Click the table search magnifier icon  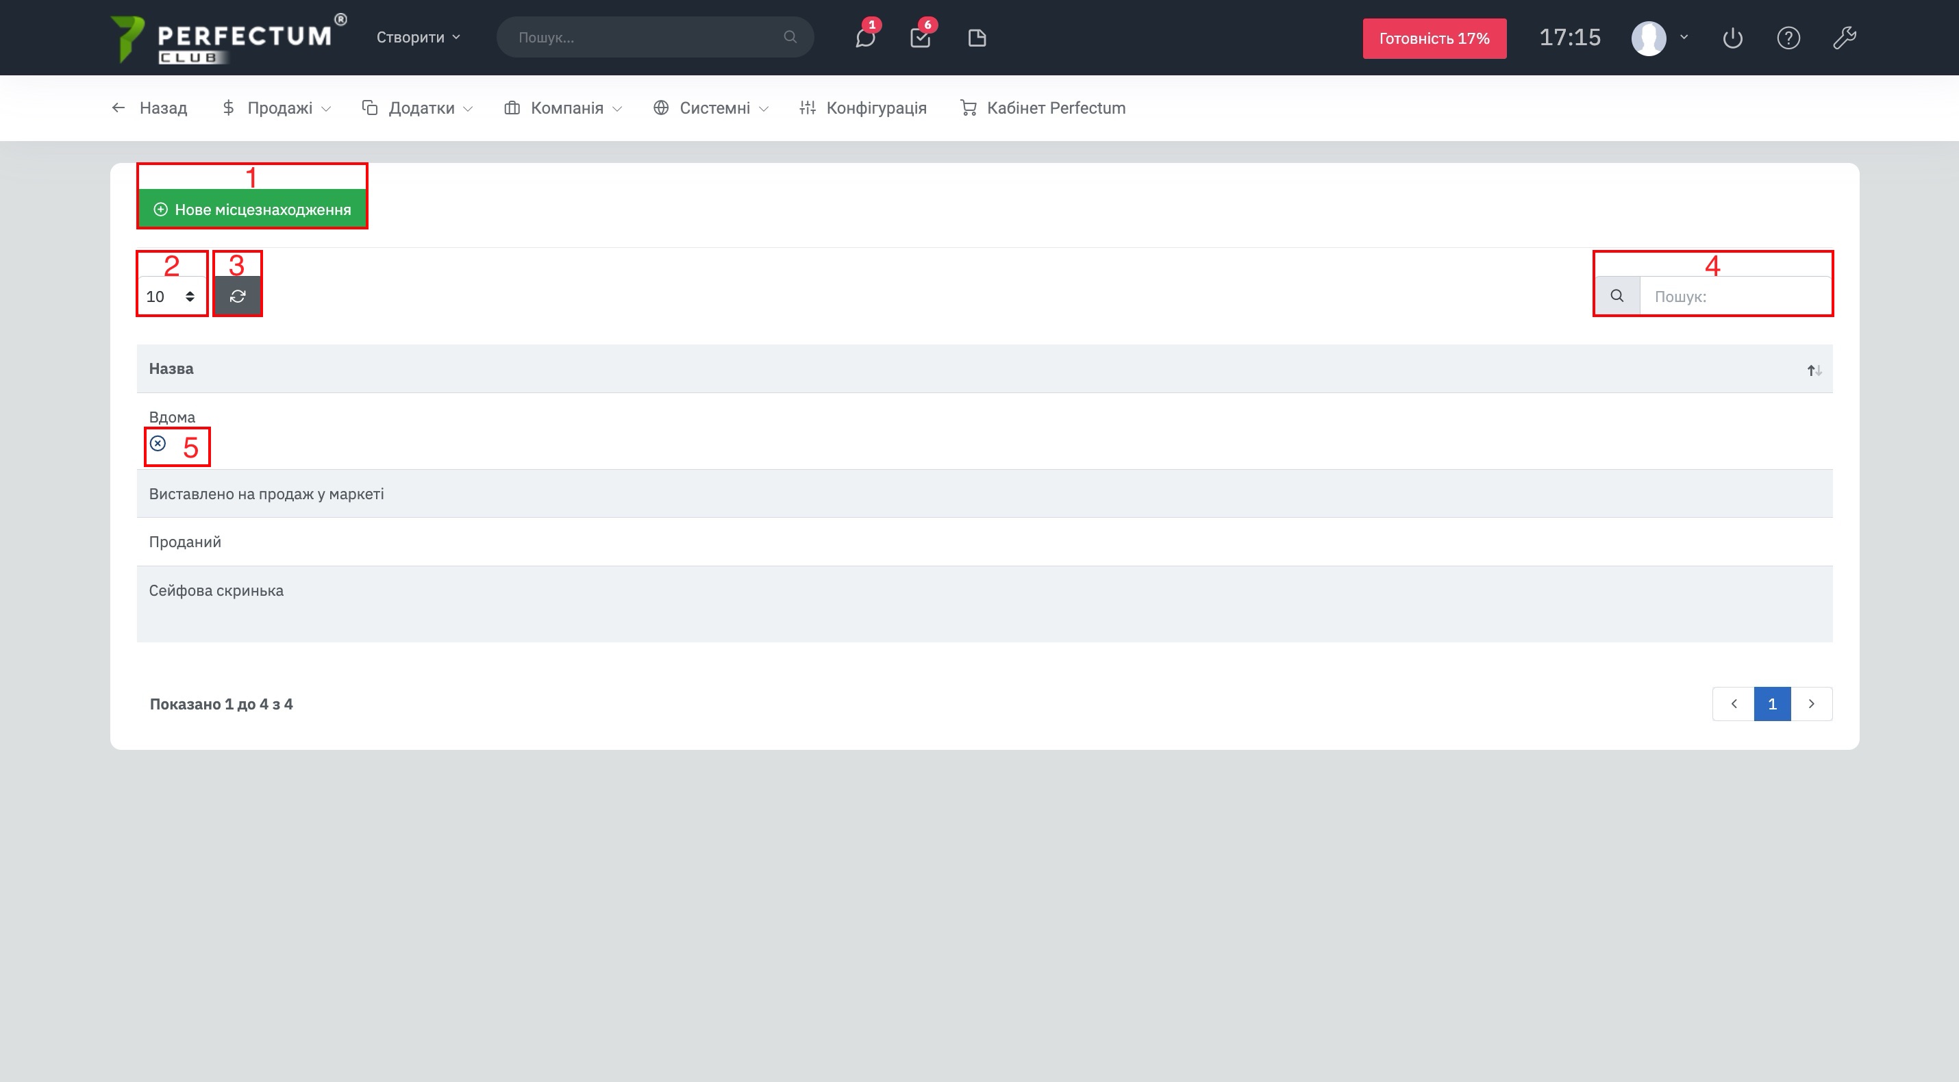[x=1617, y=296]
